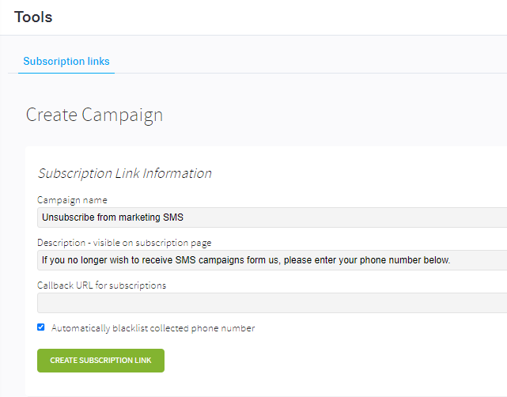
Task: Click the Tools page title
Action: [33, 17]
